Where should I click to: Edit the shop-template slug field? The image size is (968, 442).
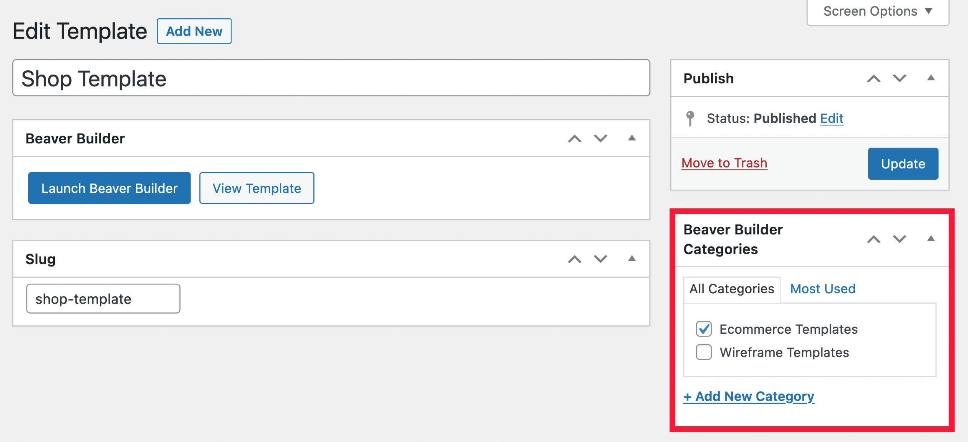103,299
